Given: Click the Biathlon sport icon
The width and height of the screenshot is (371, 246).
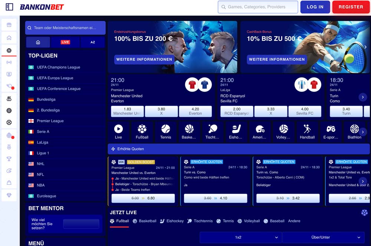Looking at the screenshot, I should [355, 131].
